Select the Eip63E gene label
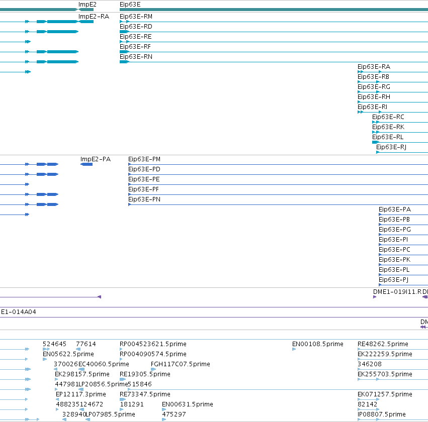The width and height of the screenshot is (428, 422). (130, 5)
